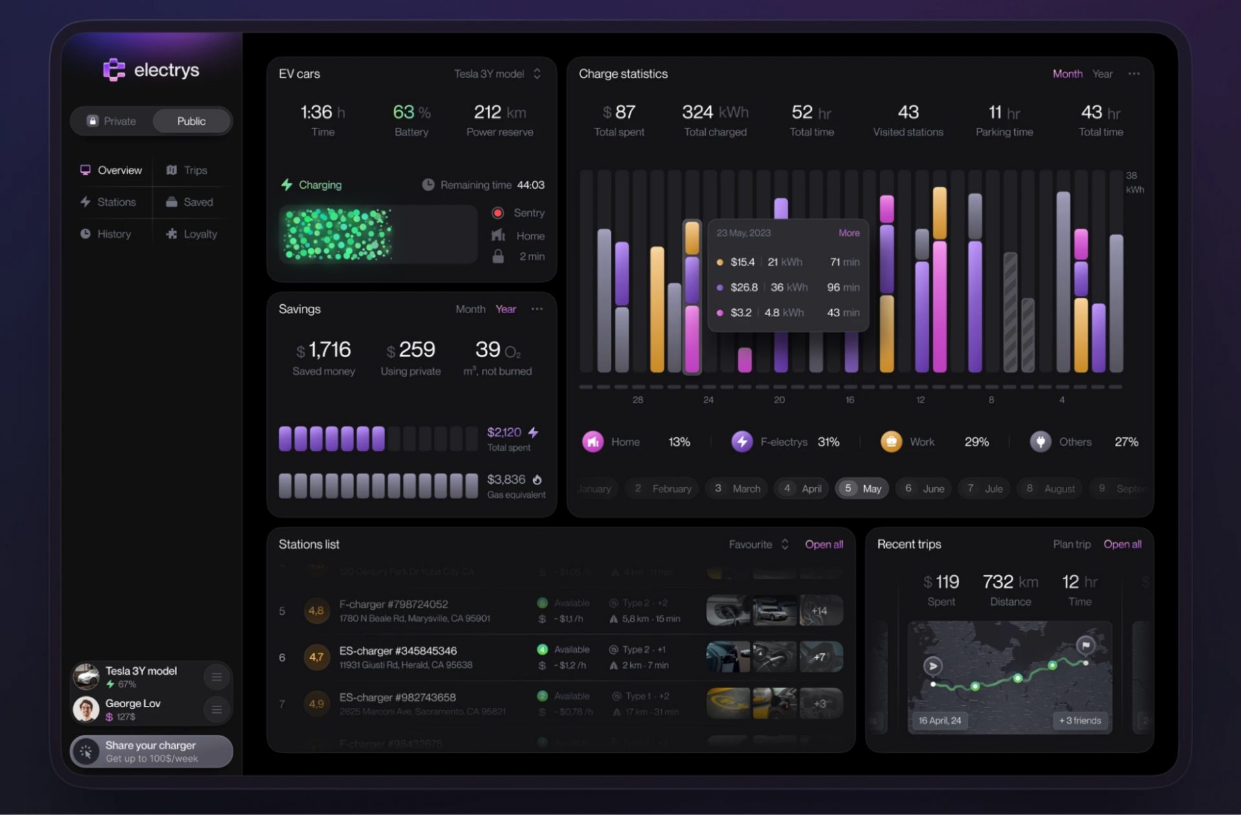This screenshot has height=815, width=1241.
Task: Open the Favourite sort dropdown
Action: pos(758,544)
